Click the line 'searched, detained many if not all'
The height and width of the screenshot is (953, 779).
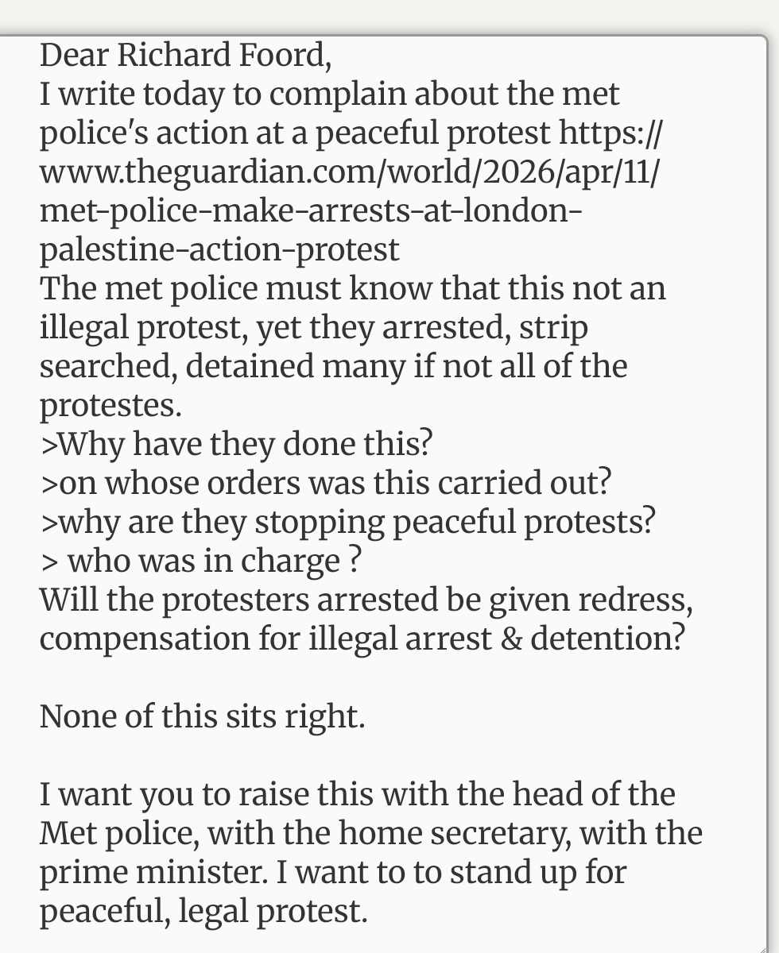(333, 367)
